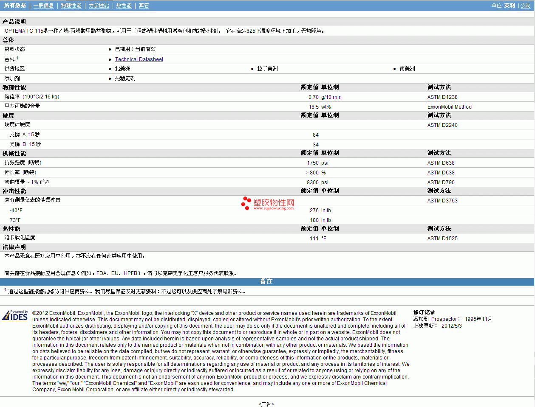Viewport: 535px width, 407px height.
Task: Select the 英制 unit option
Action: (510, 6)
